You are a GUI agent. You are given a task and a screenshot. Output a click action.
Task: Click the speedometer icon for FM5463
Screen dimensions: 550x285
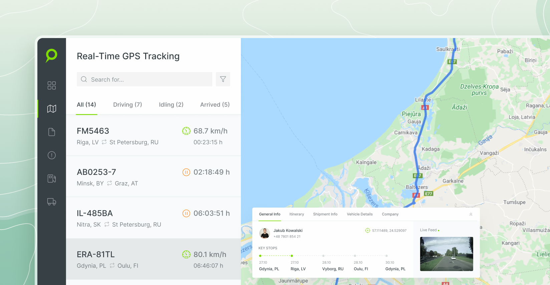coord(186,131)
